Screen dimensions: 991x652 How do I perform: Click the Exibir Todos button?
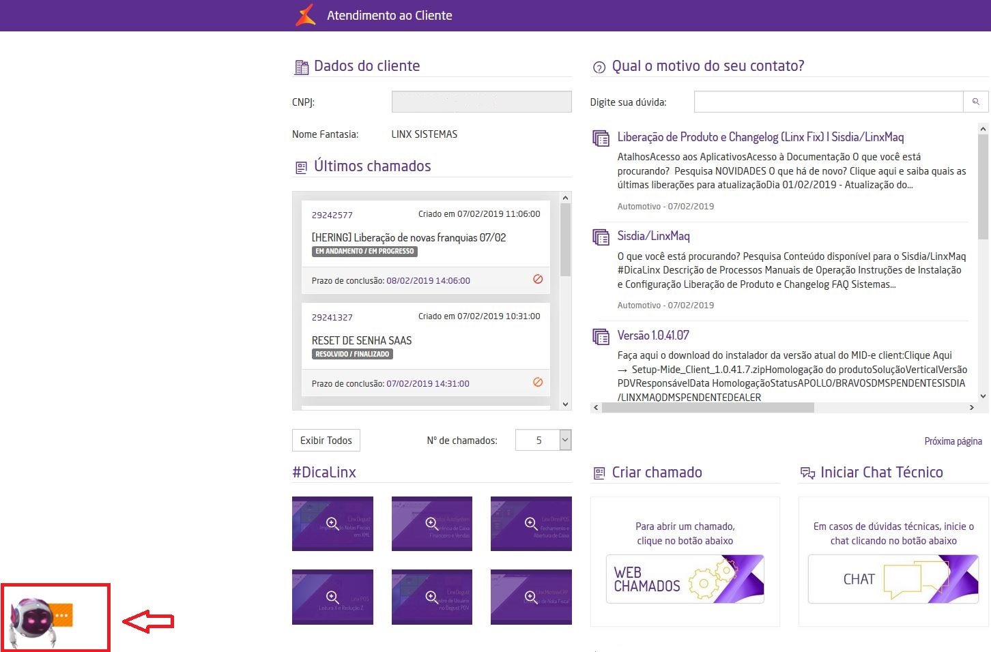[x=326, y=440]
